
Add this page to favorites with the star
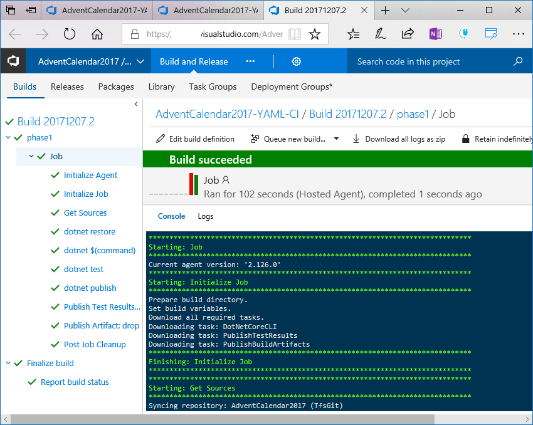[315, 34]
